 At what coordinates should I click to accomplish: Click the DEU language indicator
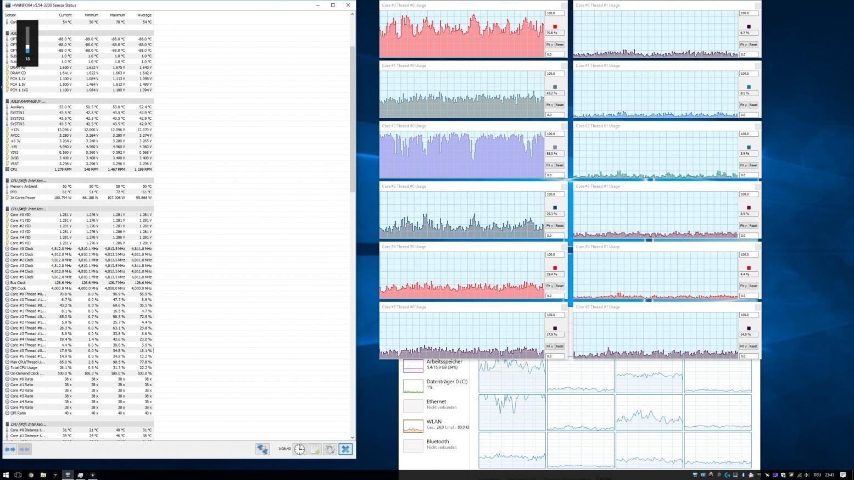817,475
